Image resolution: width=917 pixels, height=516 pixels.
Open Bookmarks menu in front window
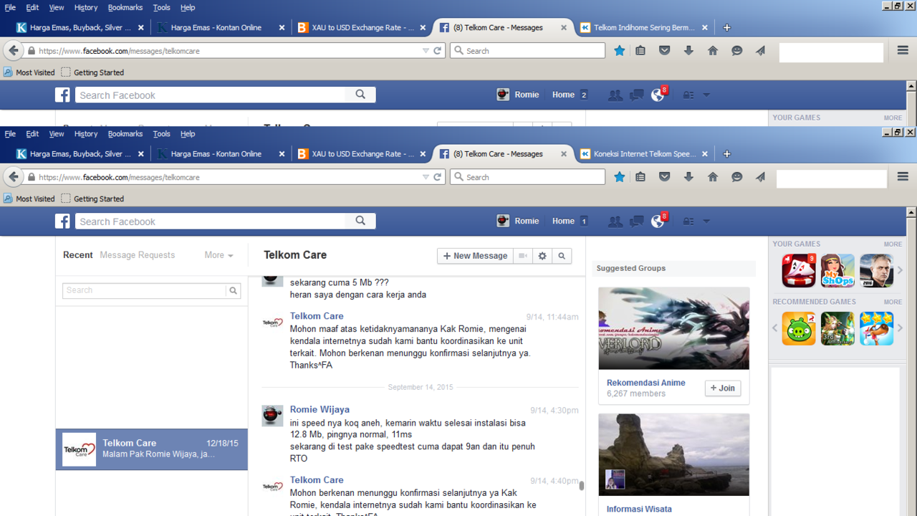click(x=125, y=134)
